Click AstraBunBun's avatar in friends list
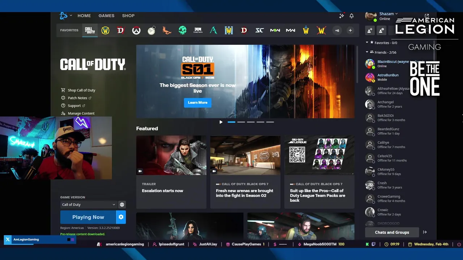Viewport: 463px width, 260px height. click(x=370, y=77)
